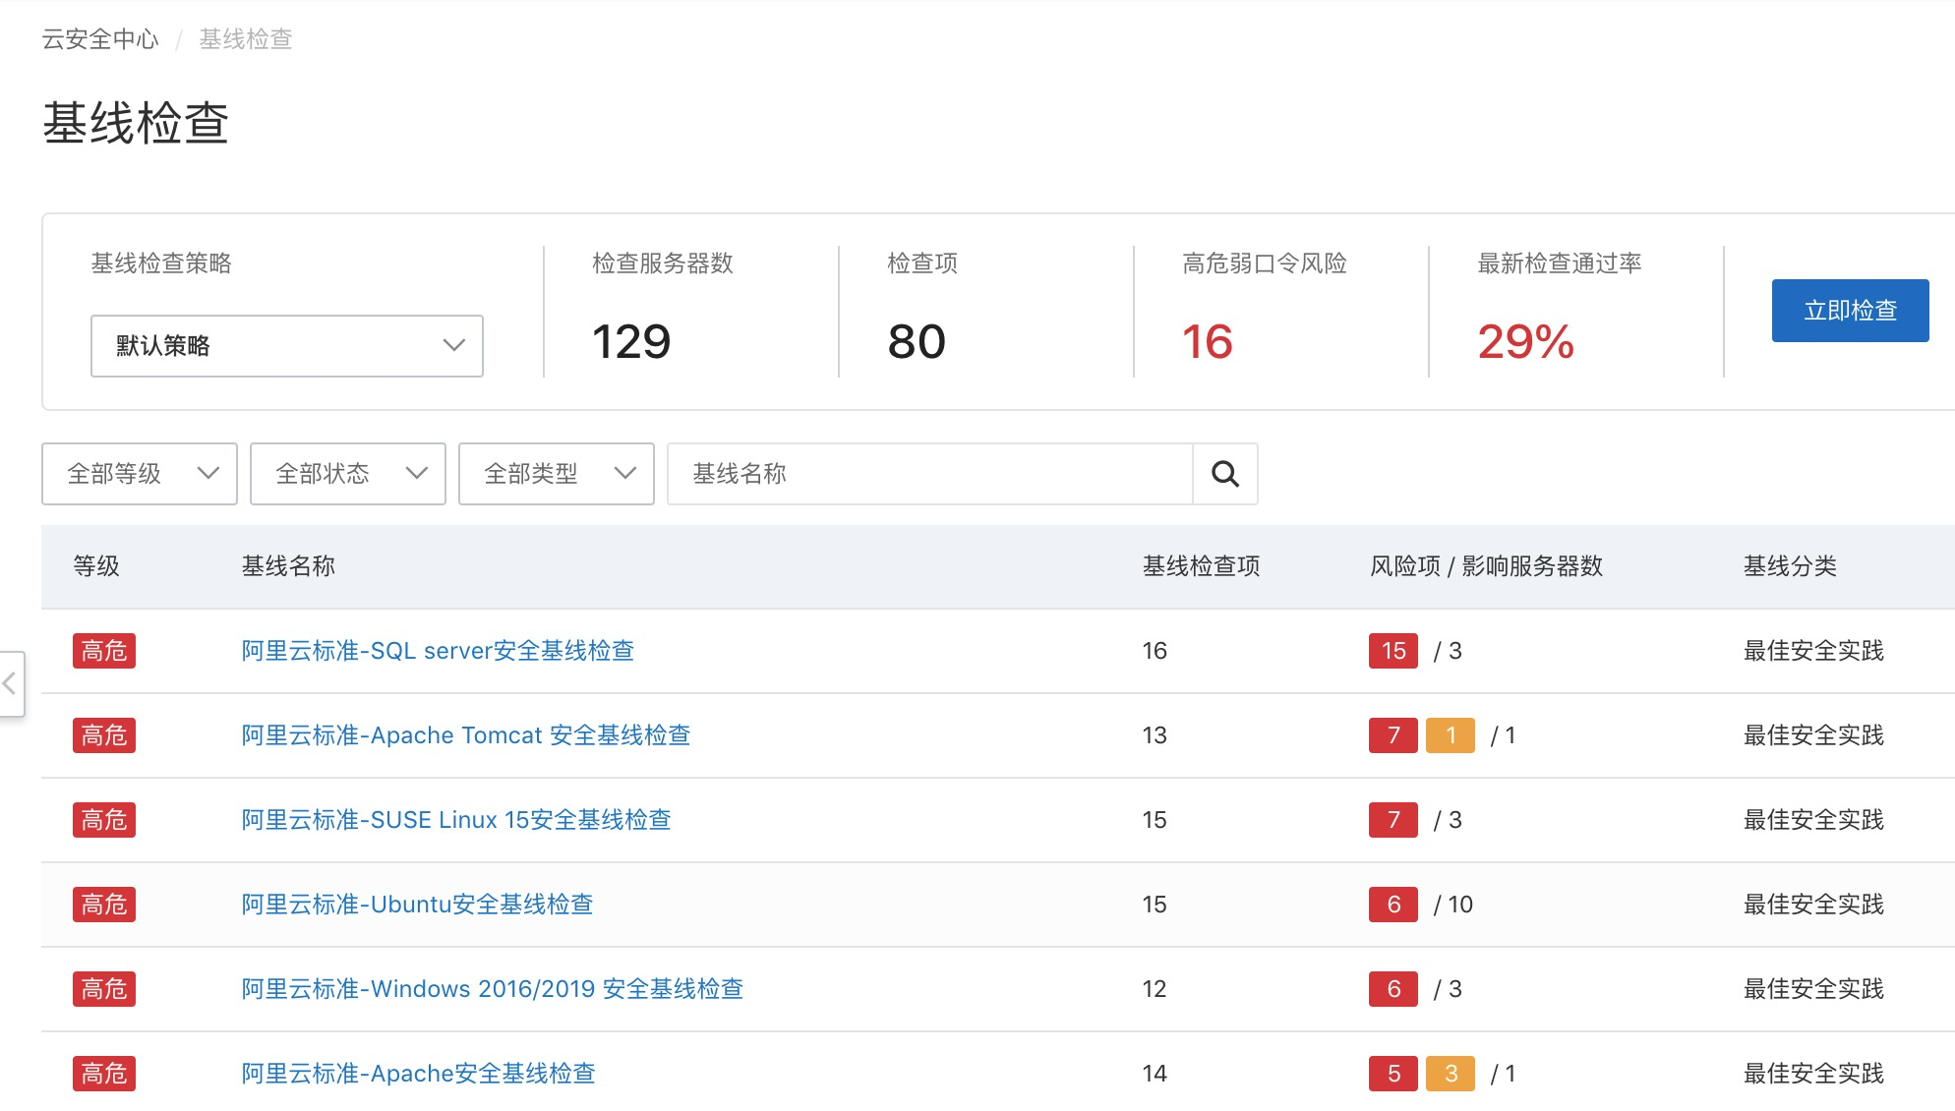Image resolution: width=1955 pixels, height=1111 pixels.
Task: Click the 等级 column header
Action: [96, 566]
